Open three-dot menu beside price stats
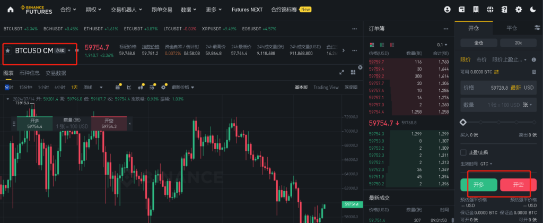 click(354, 50)
